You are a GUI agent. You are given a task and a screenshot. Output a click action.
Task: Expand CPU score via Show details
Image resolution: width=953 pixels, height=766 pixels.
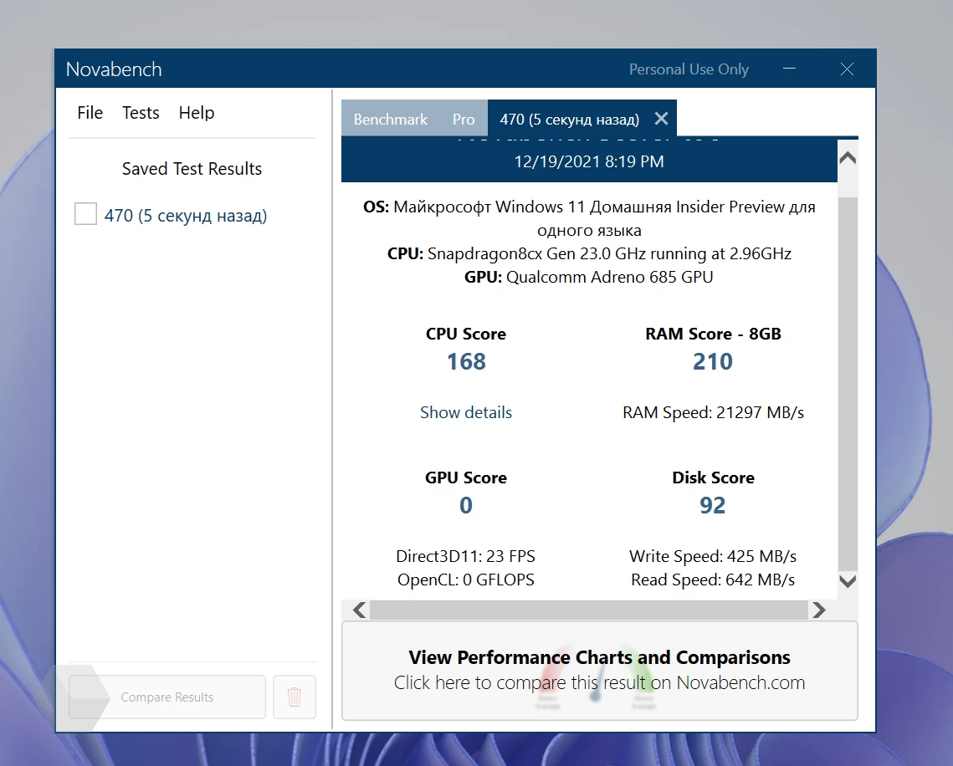[x=466, y=412]
